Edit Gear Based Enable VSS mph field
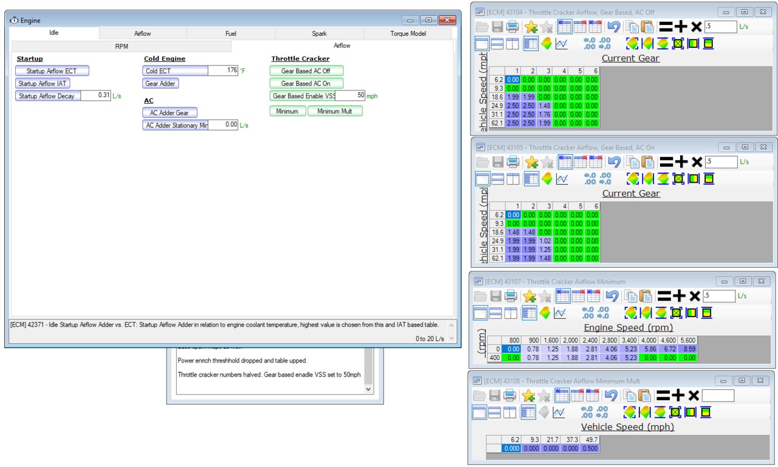This screenshot has width=778, height=467. [x=350, y=95]
